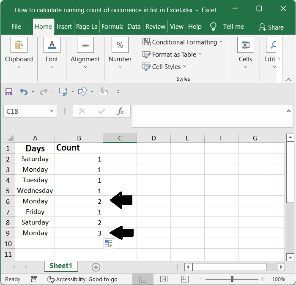Open the Number format group icon
296x285 pixels.
120,45
